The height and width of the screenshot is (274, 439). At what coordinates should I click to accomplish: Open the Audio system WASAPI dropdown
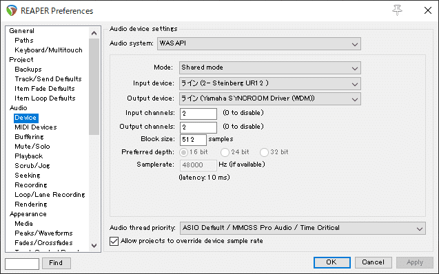point(259,44)
